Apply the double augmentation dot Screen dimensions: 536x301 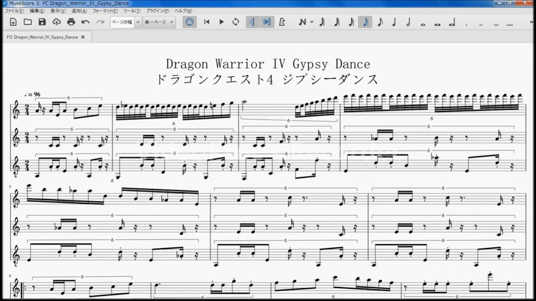(481, 24)
